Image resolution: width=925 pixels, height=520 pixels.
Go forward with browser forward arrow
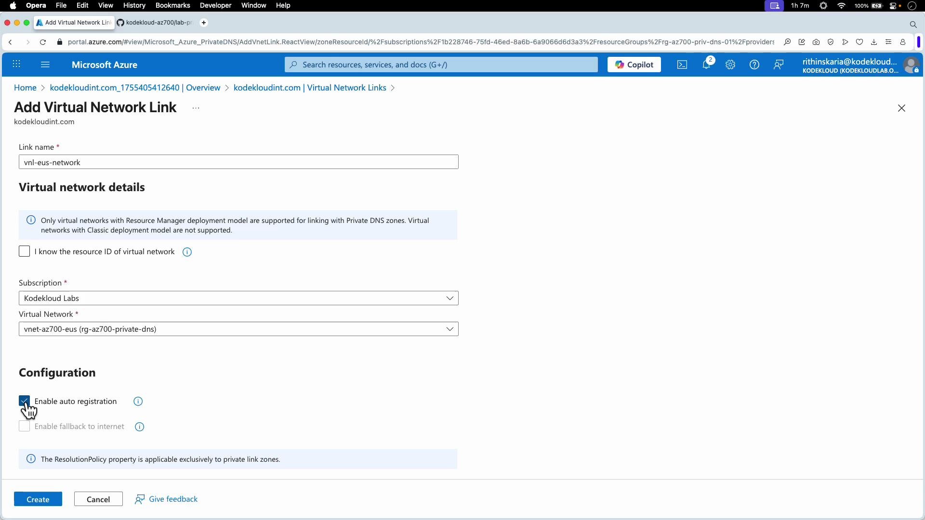click(x=27, y=42)
